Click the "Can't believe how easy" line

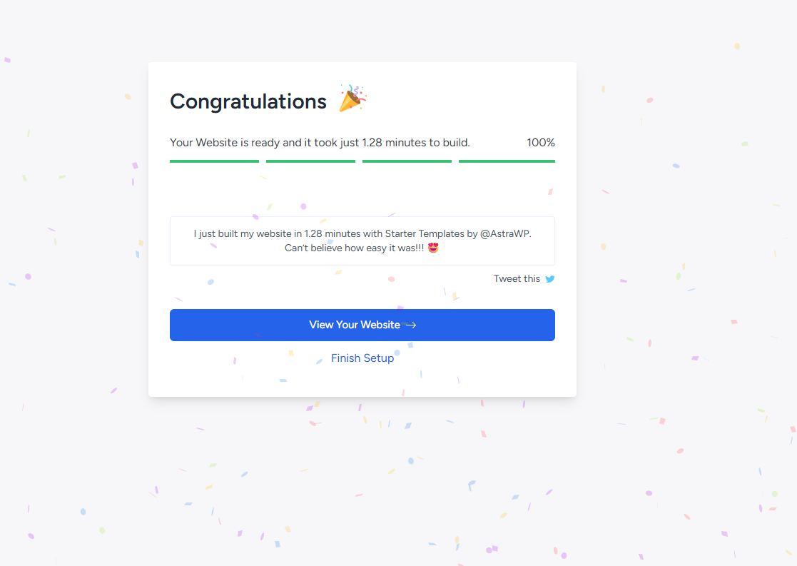click(x=354, y=248)
